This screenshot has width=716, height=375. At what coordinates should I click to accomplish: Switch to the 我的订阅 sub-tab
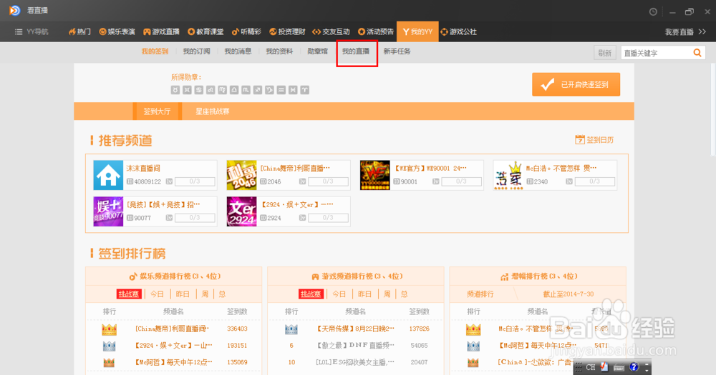click(x=196, y=51)
